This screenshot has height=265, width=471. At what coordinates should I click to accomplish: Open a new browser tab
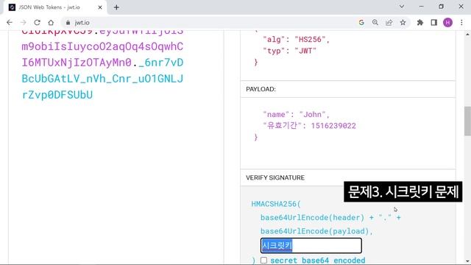[x=116, y=7]
